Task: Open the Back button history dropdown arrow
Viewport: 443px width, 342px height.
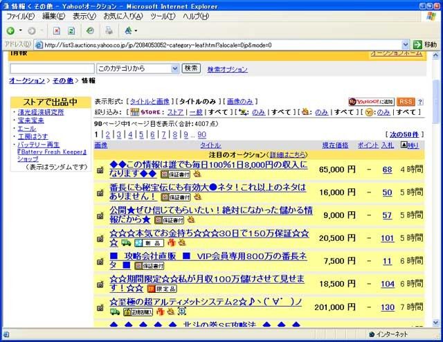Action: tap(20, 30)
